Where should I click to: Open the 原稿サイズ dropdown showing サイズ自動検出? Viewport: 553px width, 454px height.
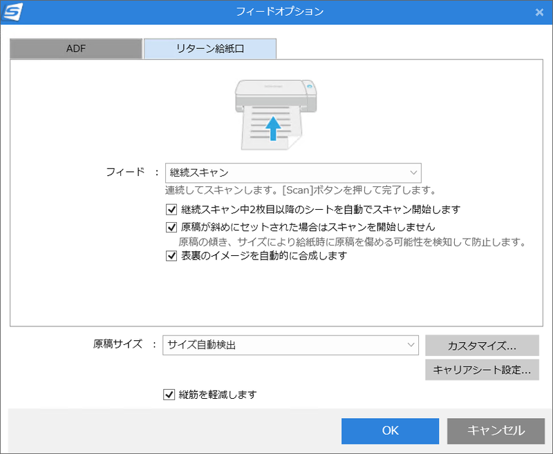click(290, 345)
